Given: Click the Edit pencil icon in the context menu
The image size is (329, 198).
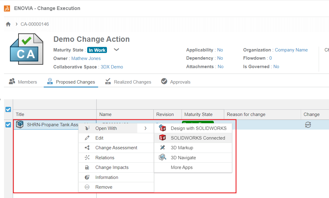Looking at the screenshot, I should (87, 138).
